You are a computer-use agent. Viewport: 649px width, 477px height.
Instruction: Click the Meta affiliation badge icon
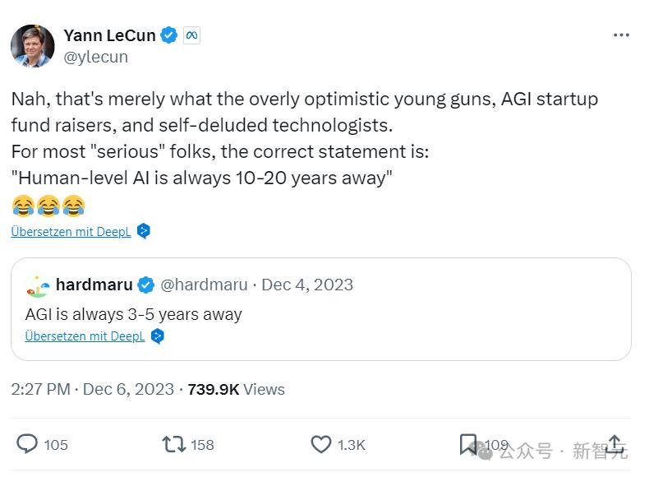pyautogui.click(x=191, y=35)
